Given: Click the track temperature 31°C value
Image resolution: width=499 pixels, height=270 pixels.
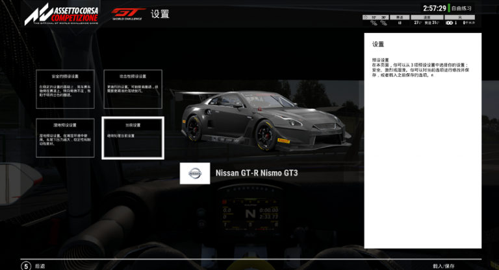Looking at the screenshot, I should pyautogui.click(x=436, y=23).
